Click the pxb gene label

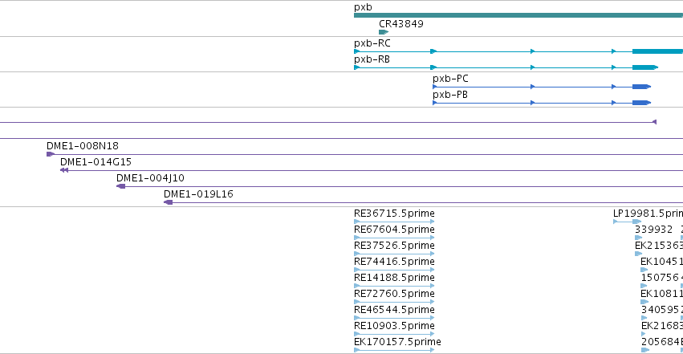(x=363, y=7)
